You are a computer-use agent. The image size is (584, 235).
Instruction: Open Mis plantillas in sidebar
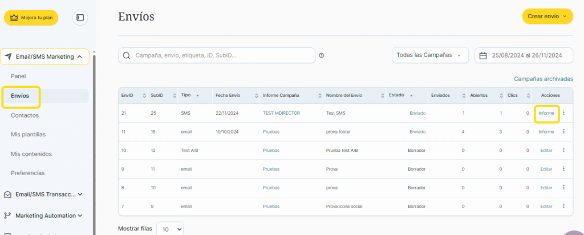pyautogui.click(x=28, y=135)
